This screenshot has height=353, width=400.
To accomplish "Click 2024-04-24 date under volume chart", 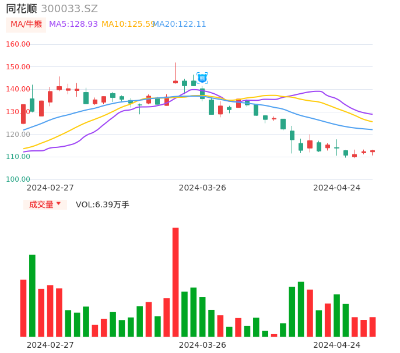I will [x=337, y=345].
